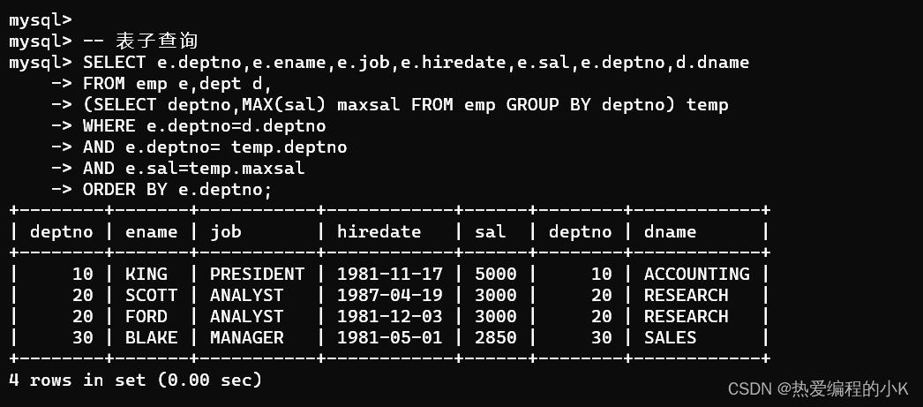Click the MANAGER job cell
923x407 pixels.
tap(246, 337)
